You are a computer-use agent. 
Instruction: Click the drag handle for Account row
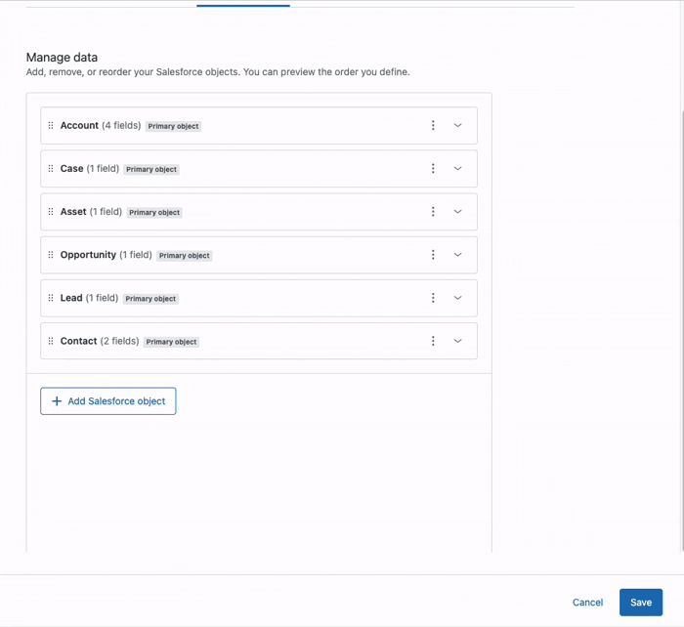[x=51, y=126]
